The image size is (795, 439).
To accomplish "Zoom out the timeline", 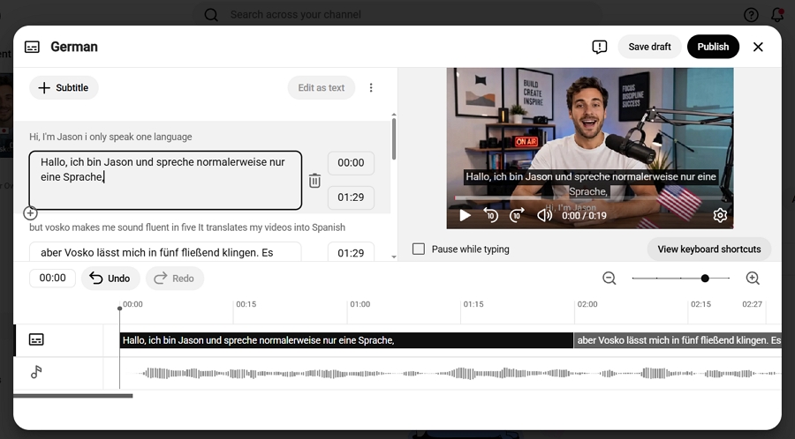I will click(x=609, y=279).
